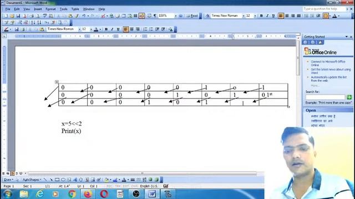This screenshot has height=199, width=355.
Task: Click "Get the latest news about using Word" link
Action: point(331,71)
